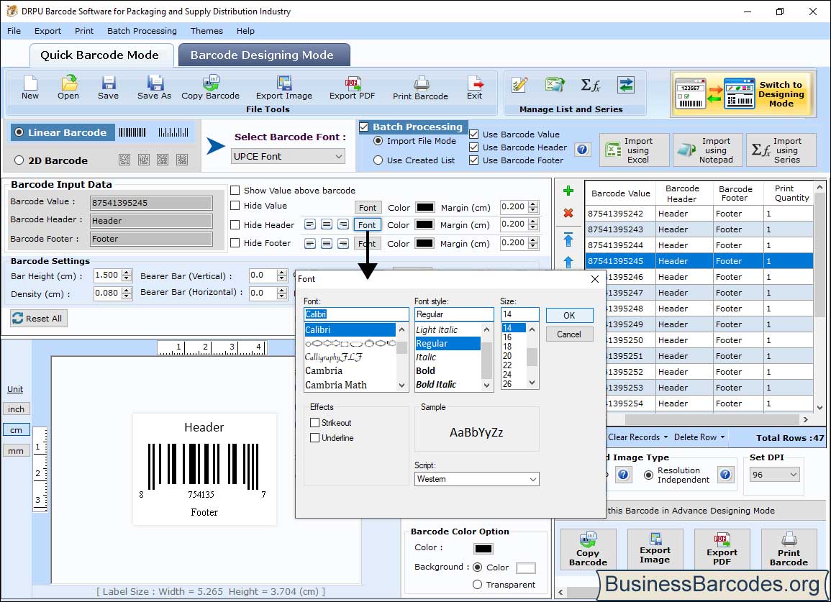Open the Select Barcode Font dropdown

coord(289,156)
